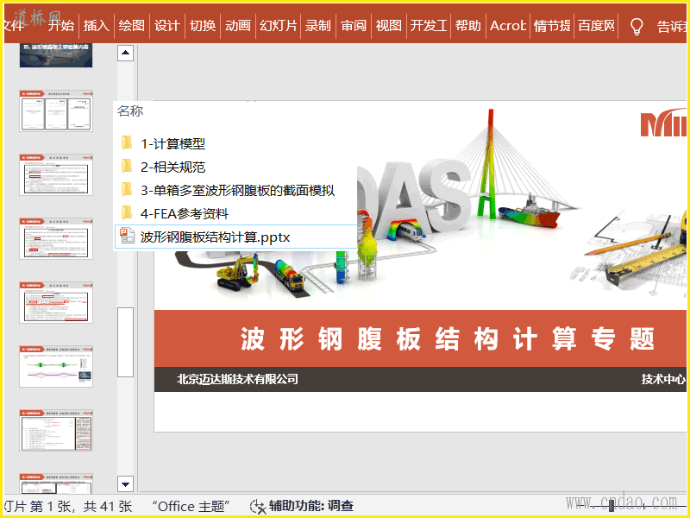
Task: Click the 1-计算模型 folder icon
Action: pos(126,142)
